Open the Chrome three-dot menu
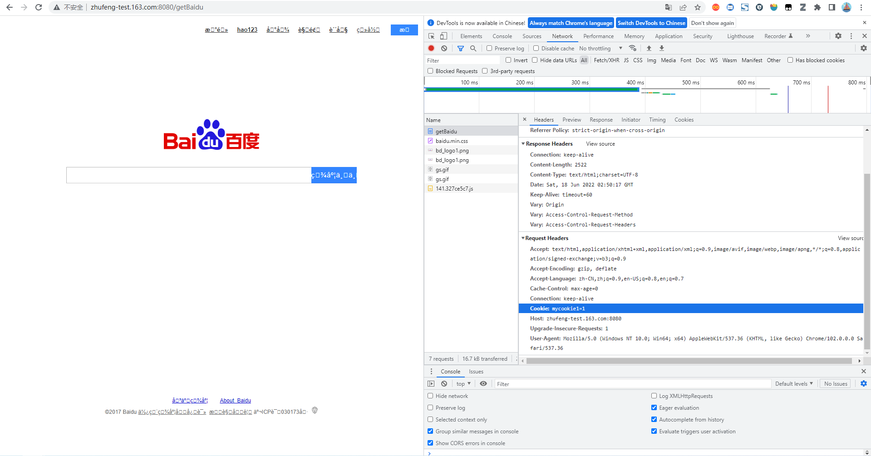Image resolution: width=871 pixels, height=456 pixels. [x=861, y=7]
